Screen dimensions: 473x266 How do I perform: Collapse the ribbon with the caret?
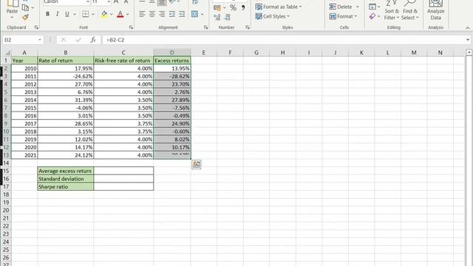tap(468, 28)
